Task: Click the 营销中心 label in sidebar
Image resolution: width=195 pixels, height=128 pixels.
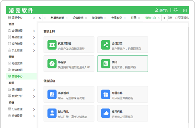Action: (x=17, y=77)
